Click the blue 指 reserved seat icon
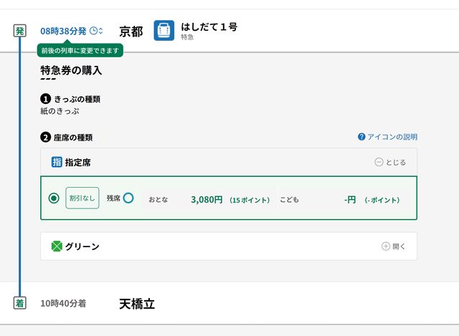The height and width of the screenshot is (336, 459). tap(57, 163)
